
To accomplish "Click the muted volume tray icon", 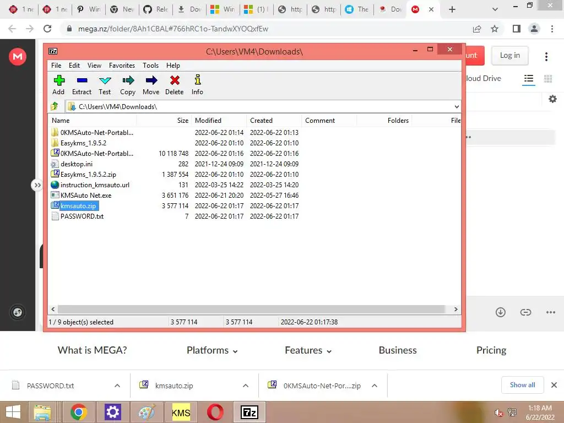I will pyautogui.click(x=498, y=413).
